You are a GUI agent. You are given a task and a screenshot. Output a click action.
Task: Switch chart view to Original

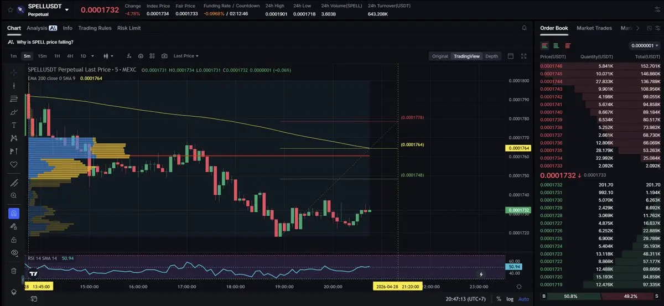tap(440, 56)
